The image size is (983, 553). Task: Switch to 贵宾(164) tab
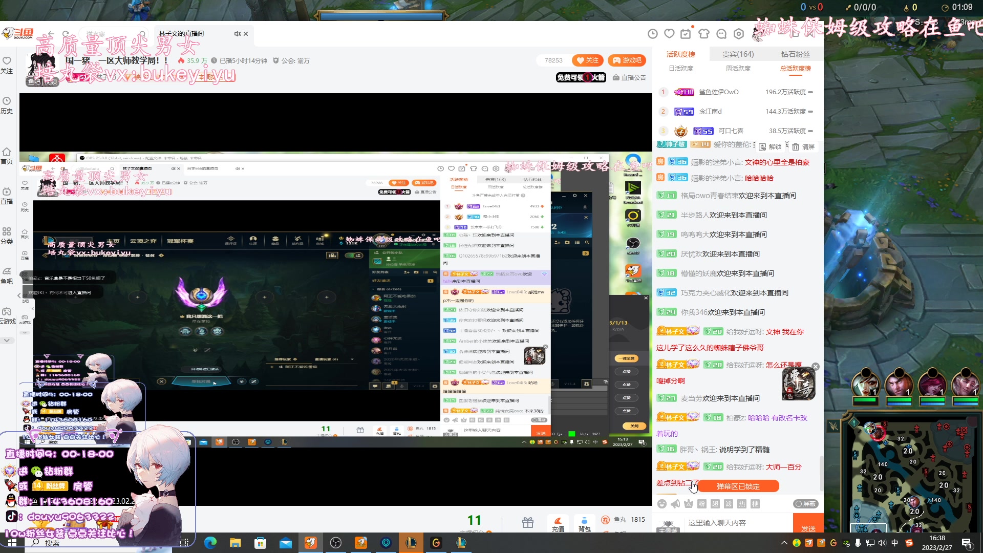[x=738, y=54]
